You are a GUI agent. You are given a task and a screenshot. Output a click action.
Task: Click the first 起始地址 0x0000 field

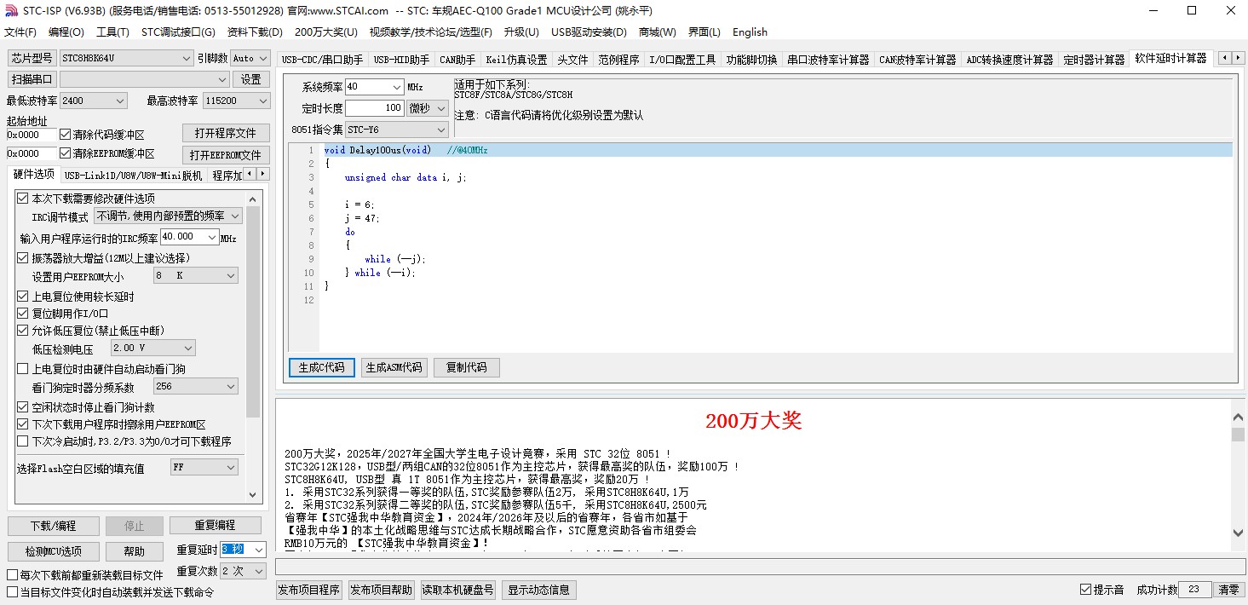tap(32, 135)
